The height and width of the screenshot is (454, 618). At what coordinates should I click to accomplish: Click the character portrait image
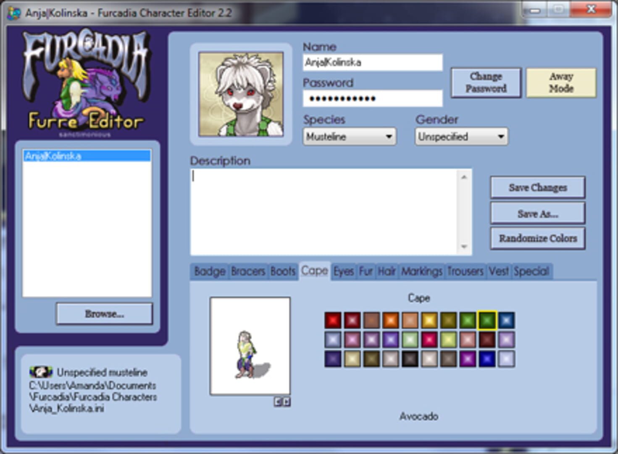tap(240, 93)
